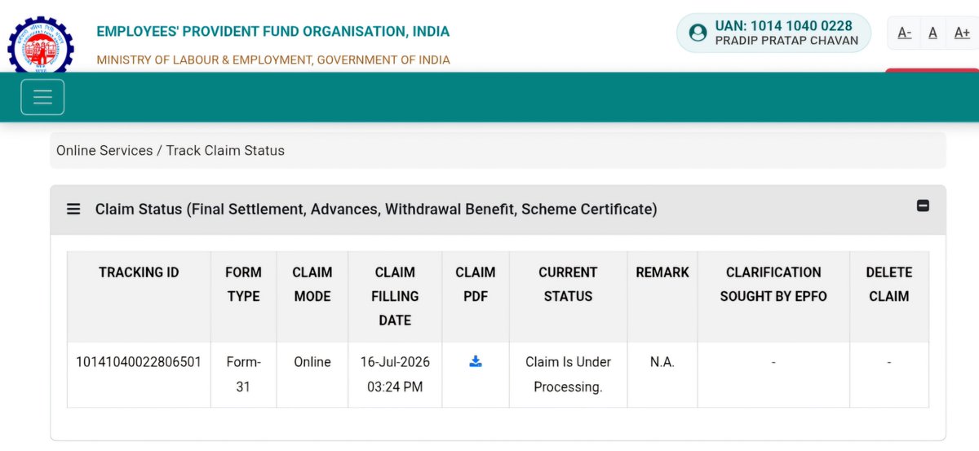Click Claim Status panel title text
The image size is (979, 451).
point(376,209)
